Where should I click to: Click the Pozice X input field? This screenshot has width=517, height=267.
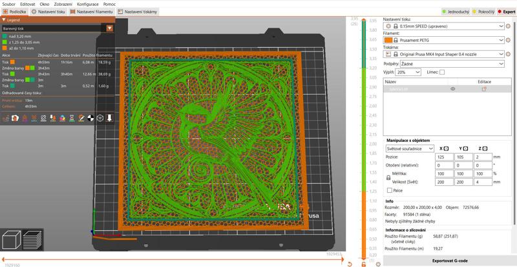click(x=444, y=157)
